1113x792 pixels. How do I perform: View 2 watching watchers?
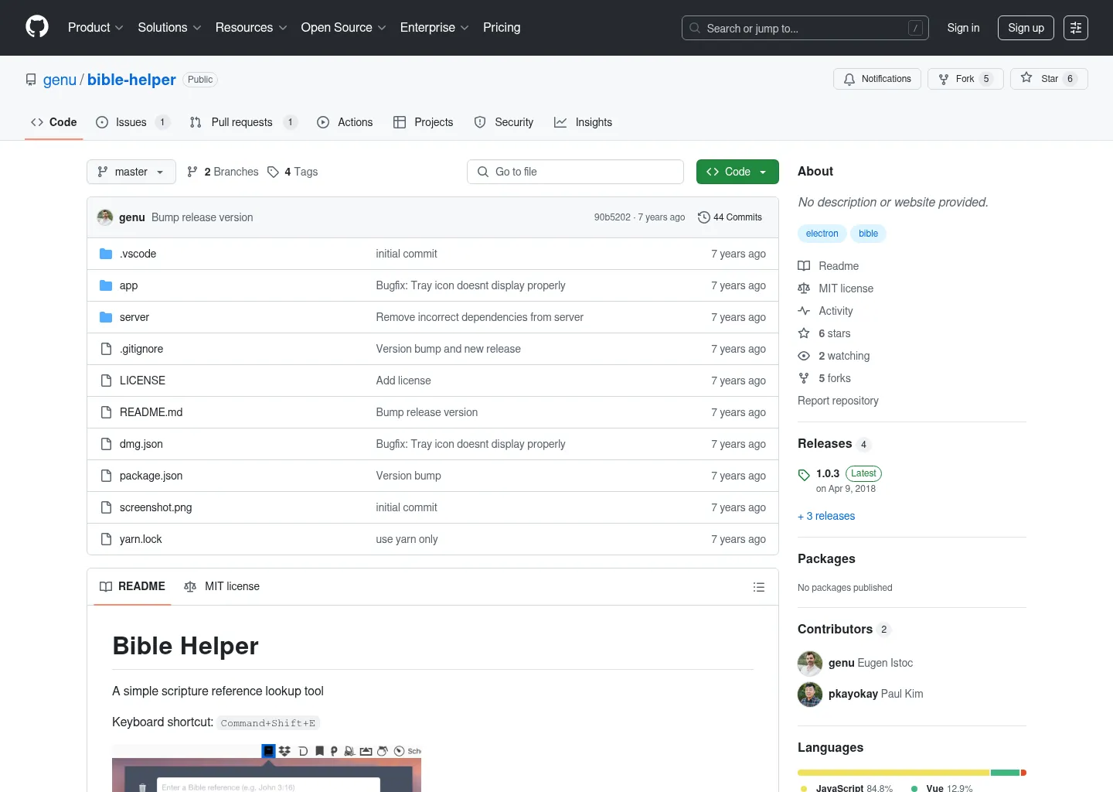(x=834, y=356)
